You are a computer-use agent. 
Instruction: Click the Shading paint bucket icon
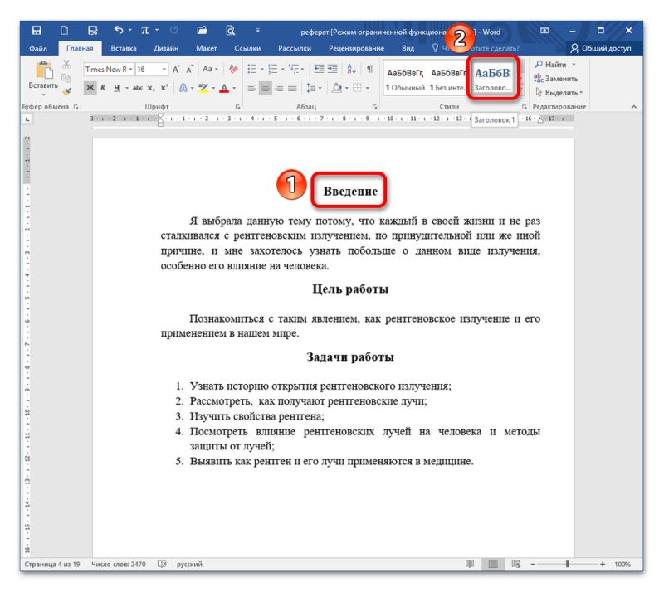[x=337, y=88]
